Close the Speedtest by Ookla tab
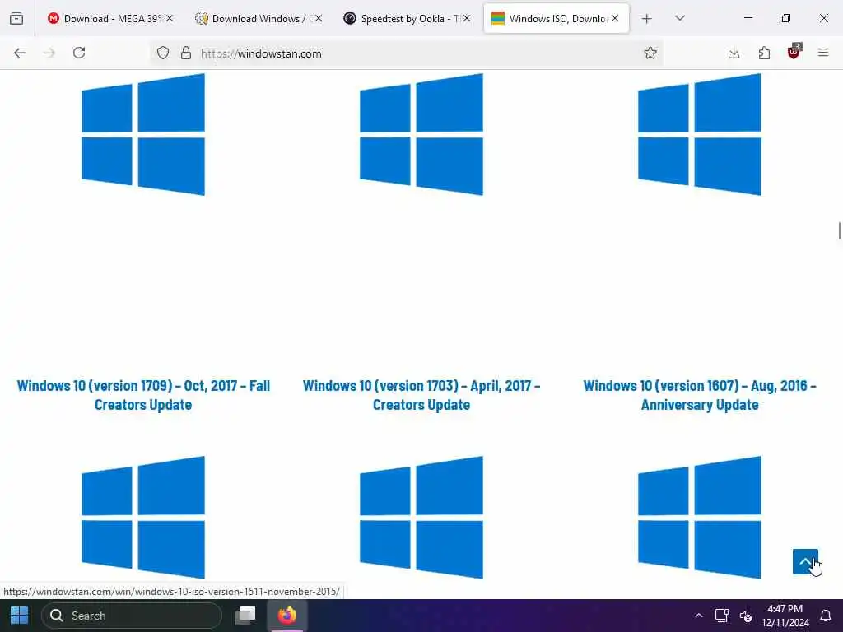This screenshot has height=632, width=843. 468,18
